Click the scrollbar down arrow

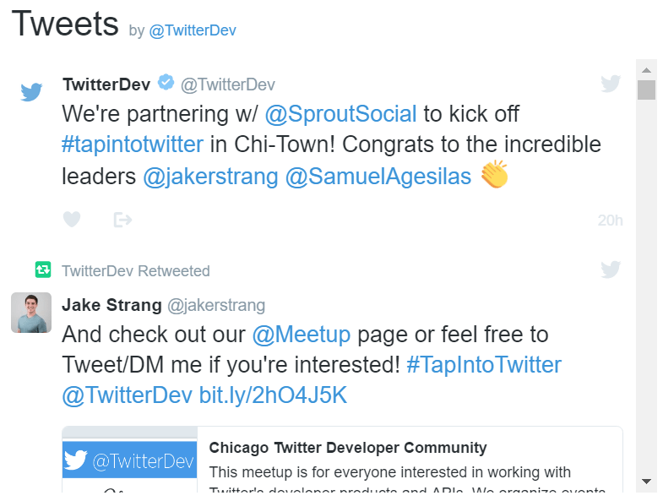coord(646,481)
